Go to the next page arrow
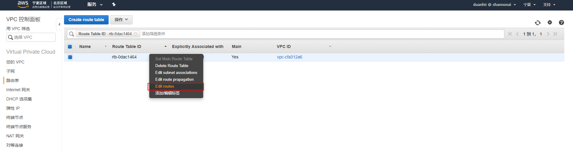 point(548,34)
